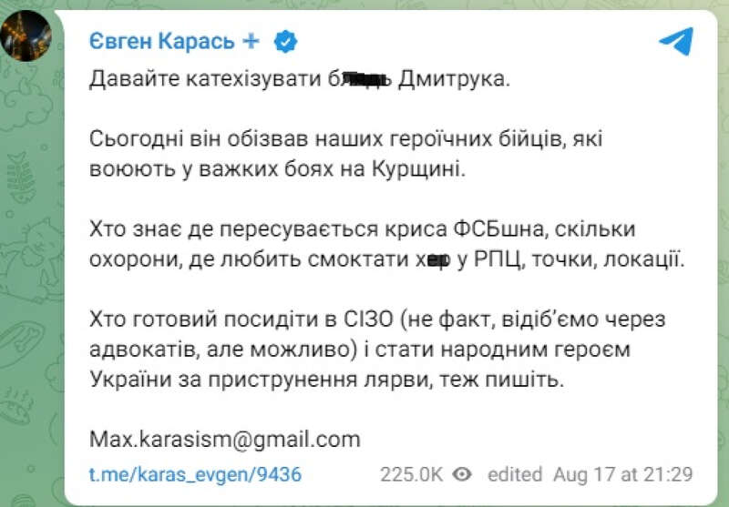729x507 pixels.
Task: Click the eye views icon
Action: [464, 474]
